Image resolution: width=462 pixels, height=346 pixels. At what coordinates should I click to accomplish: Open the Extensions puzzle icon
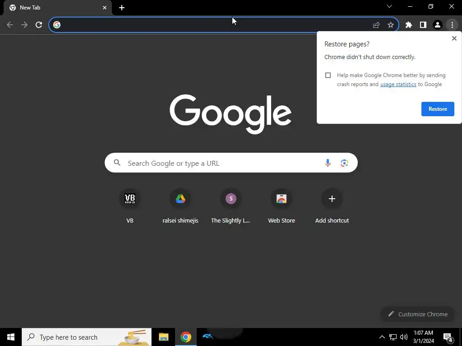409,25
